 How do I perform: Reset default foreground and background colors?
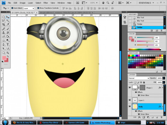point(3,62)
